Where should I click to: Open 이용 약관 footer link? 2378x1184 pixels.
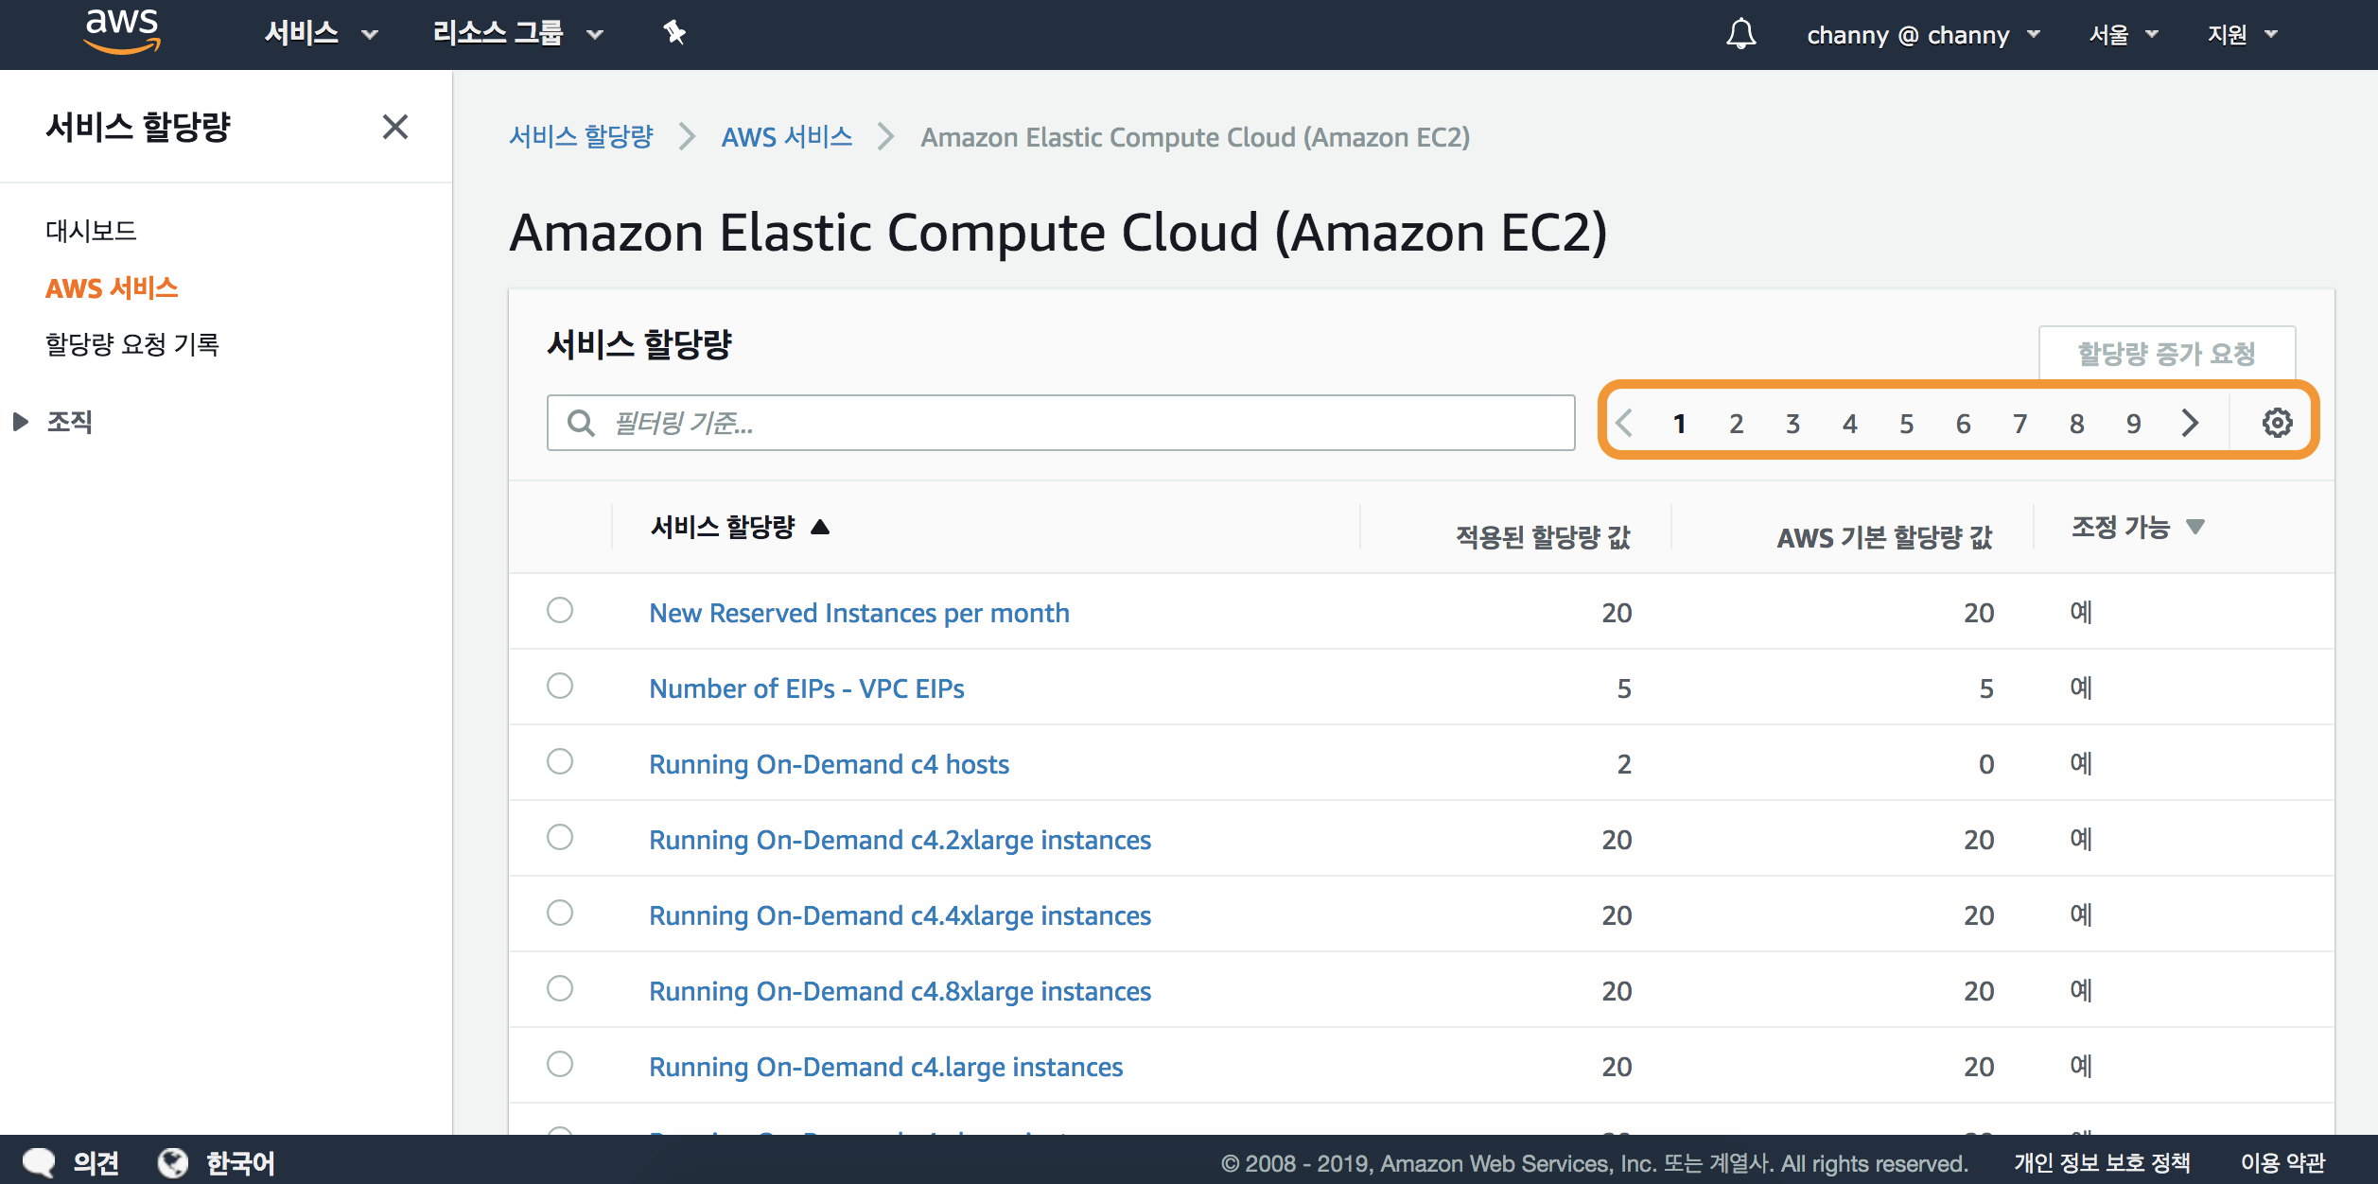2282,1162
